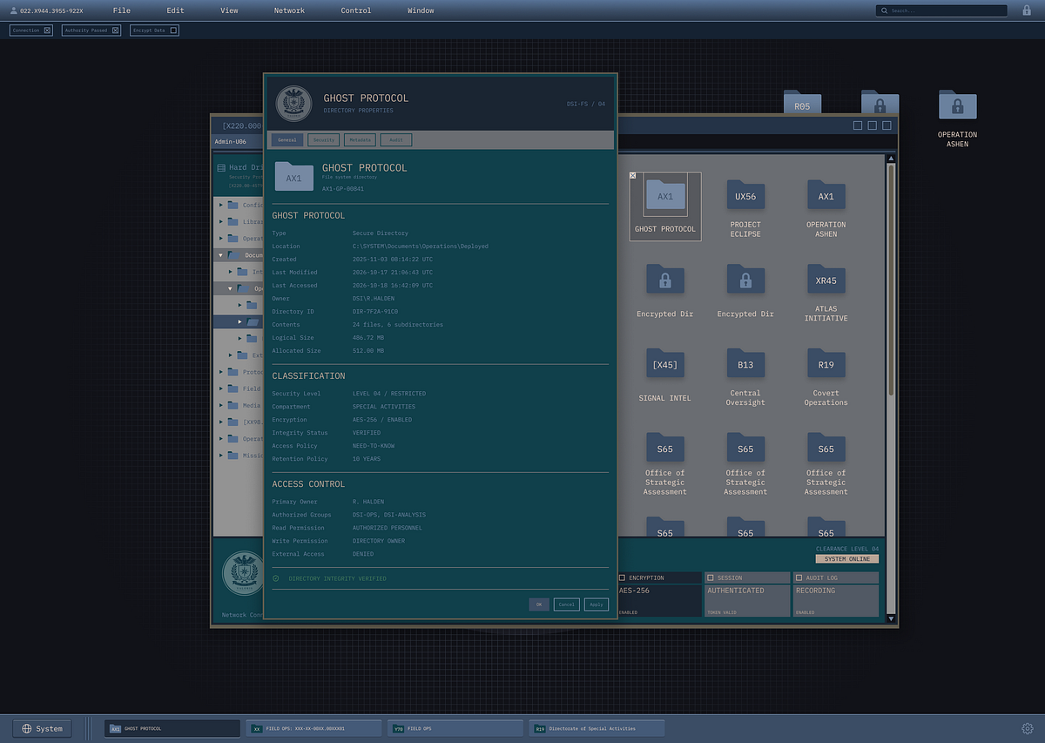Expand the Missi tree folder
This screenshot has height=743, width=1045.
coord(221,455)
